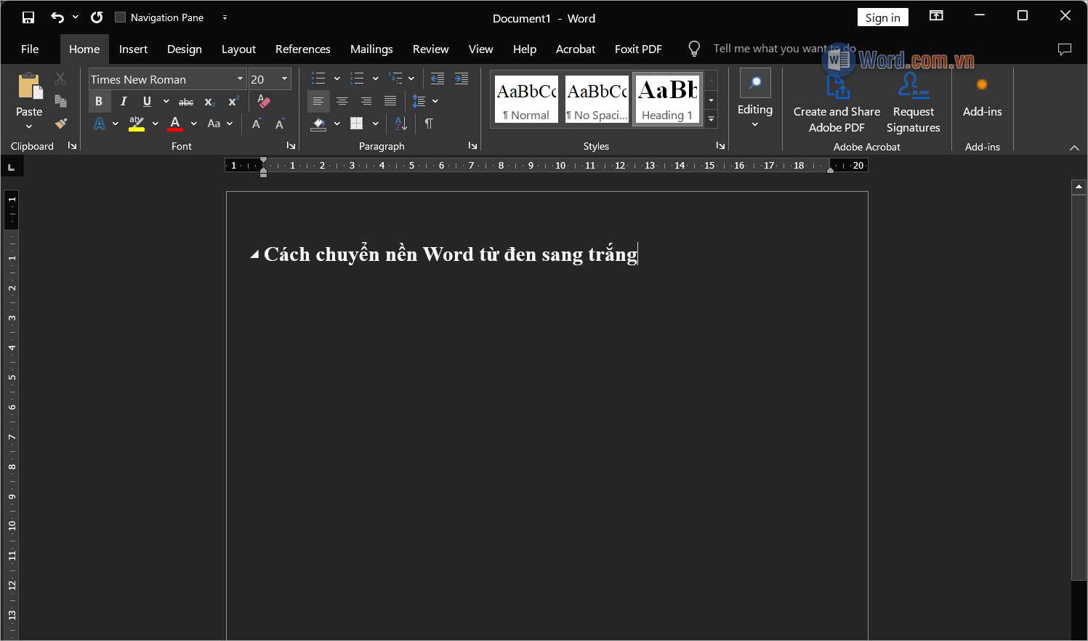Click the Format Painter brush icon
Image resolution: width=1088 pixels, height=641 pixels.
[x=61, y=124]
